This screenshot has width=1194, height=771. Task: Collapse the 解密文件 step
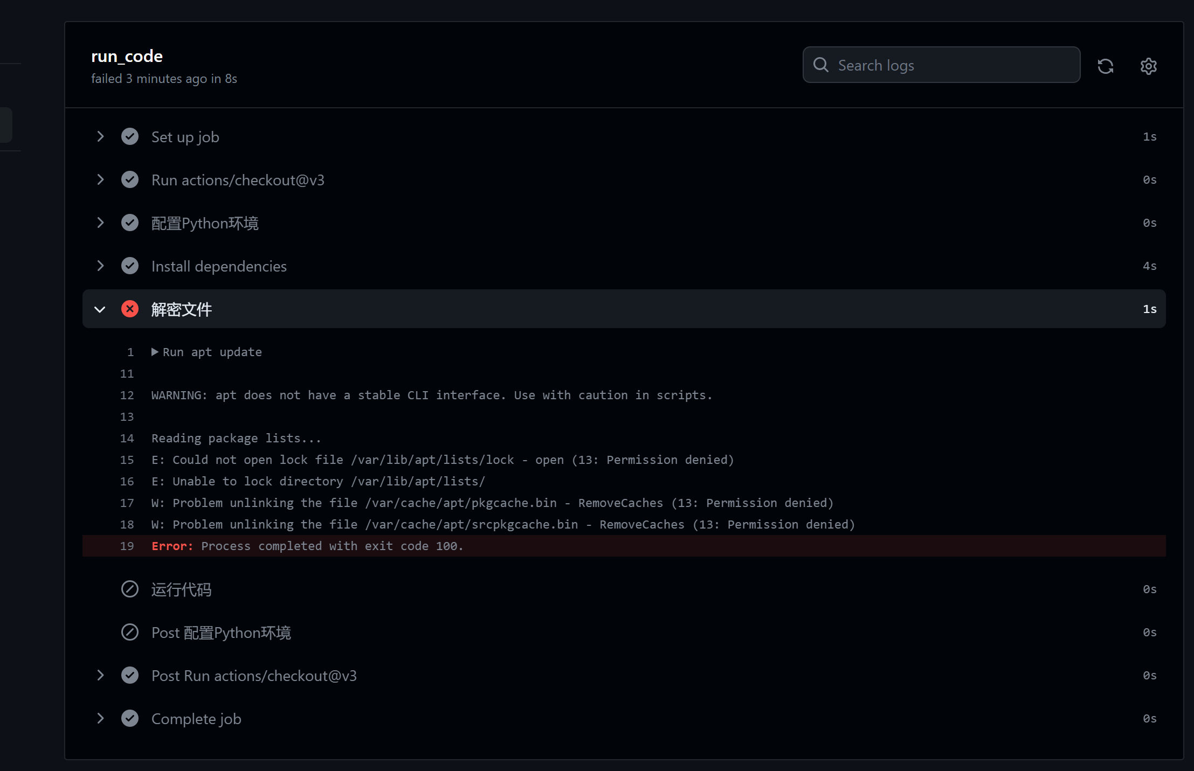tap(100, 309)
